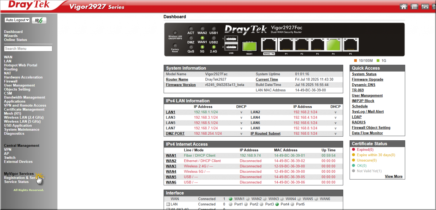Screen dimensions: 436x210
Task: Open the IP Routed Subnet link
Action: (x=265, y=134)
